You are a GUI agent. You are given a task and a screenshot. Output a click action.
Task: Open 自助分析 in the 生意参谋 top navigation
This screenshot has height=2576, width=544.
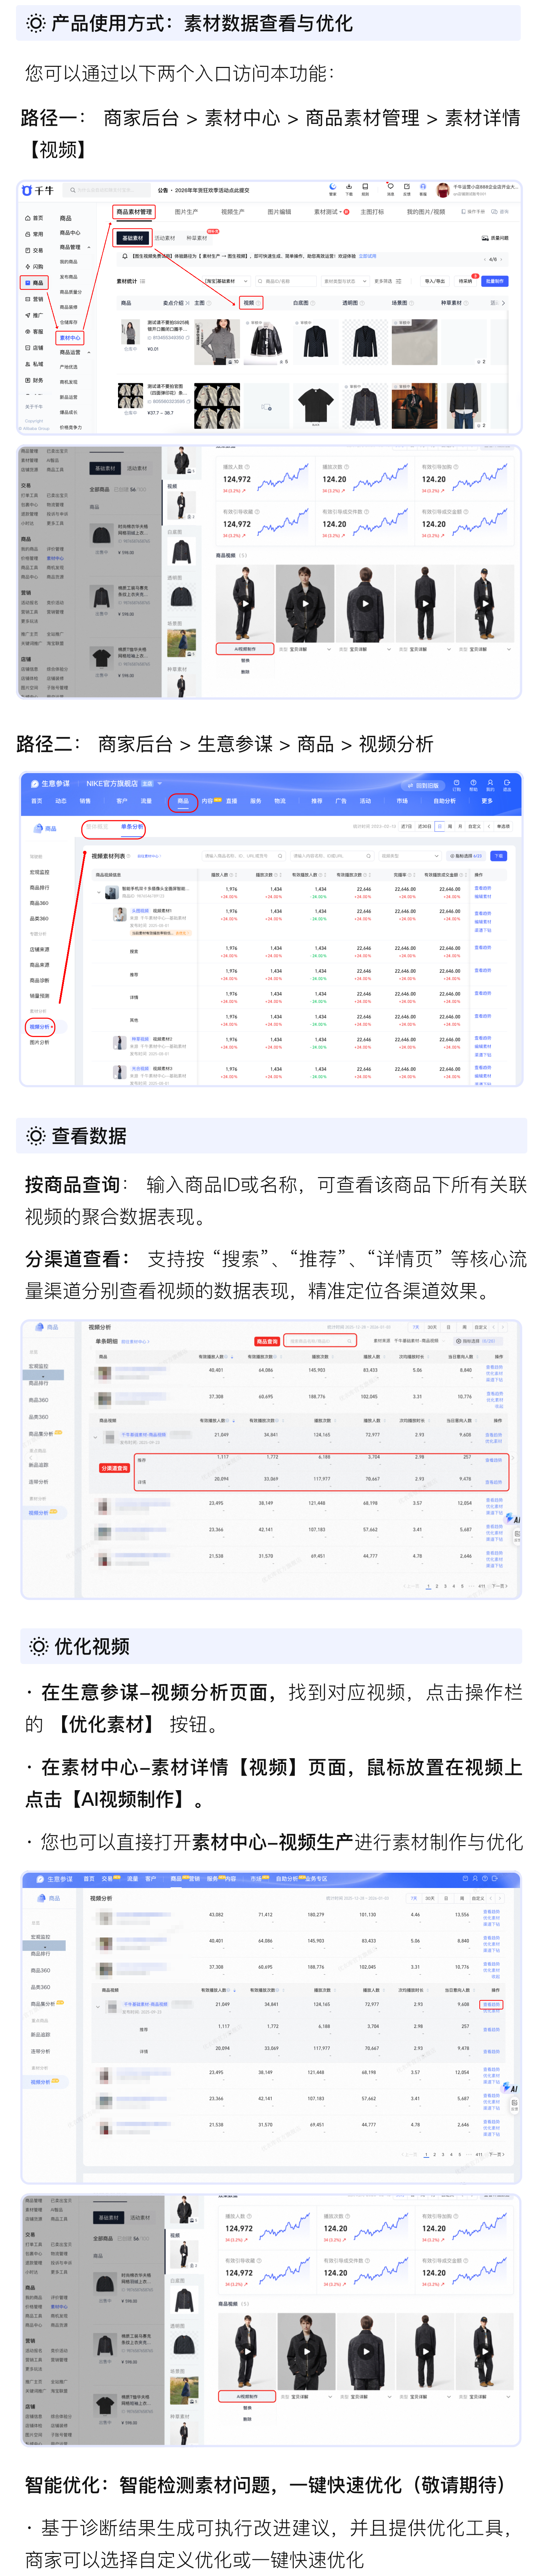pos(444,801)
